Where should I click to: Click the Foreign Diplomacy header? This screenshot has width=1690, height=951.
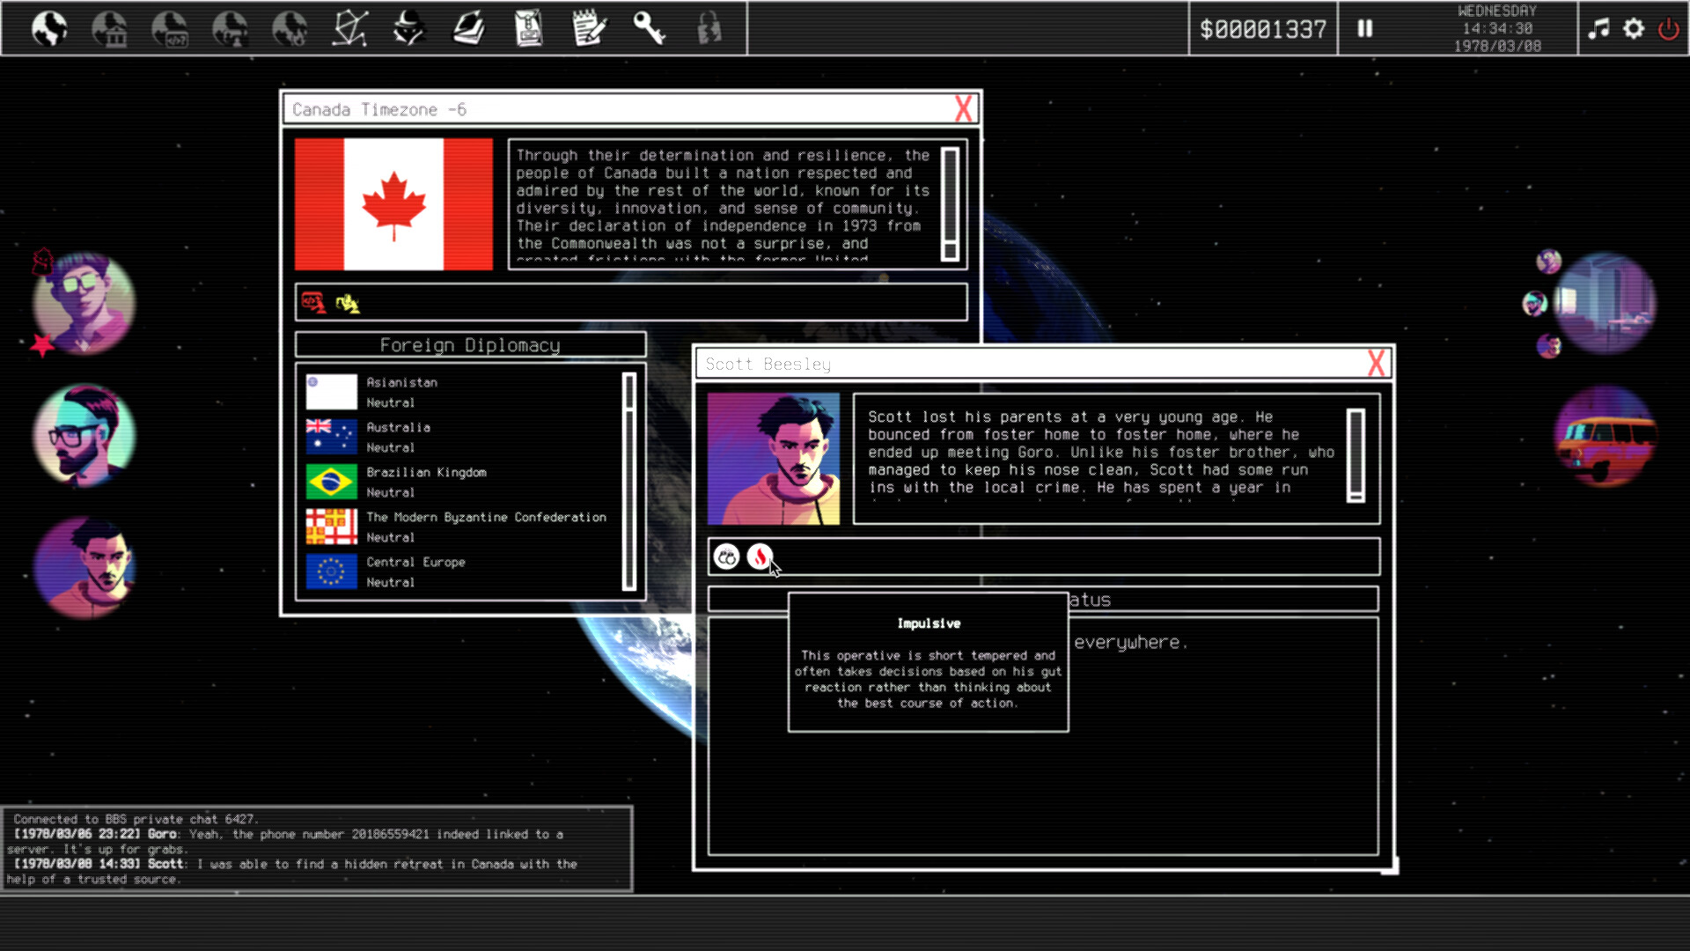470,345
